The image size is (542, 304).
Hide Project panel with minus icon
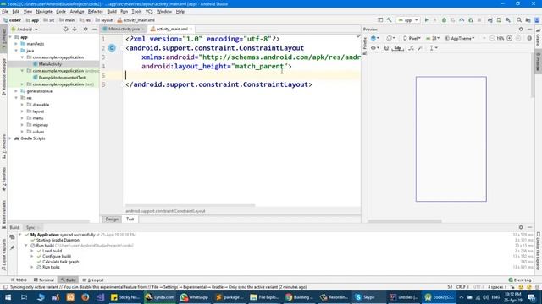pyautogui.click(x=94, y=30)
